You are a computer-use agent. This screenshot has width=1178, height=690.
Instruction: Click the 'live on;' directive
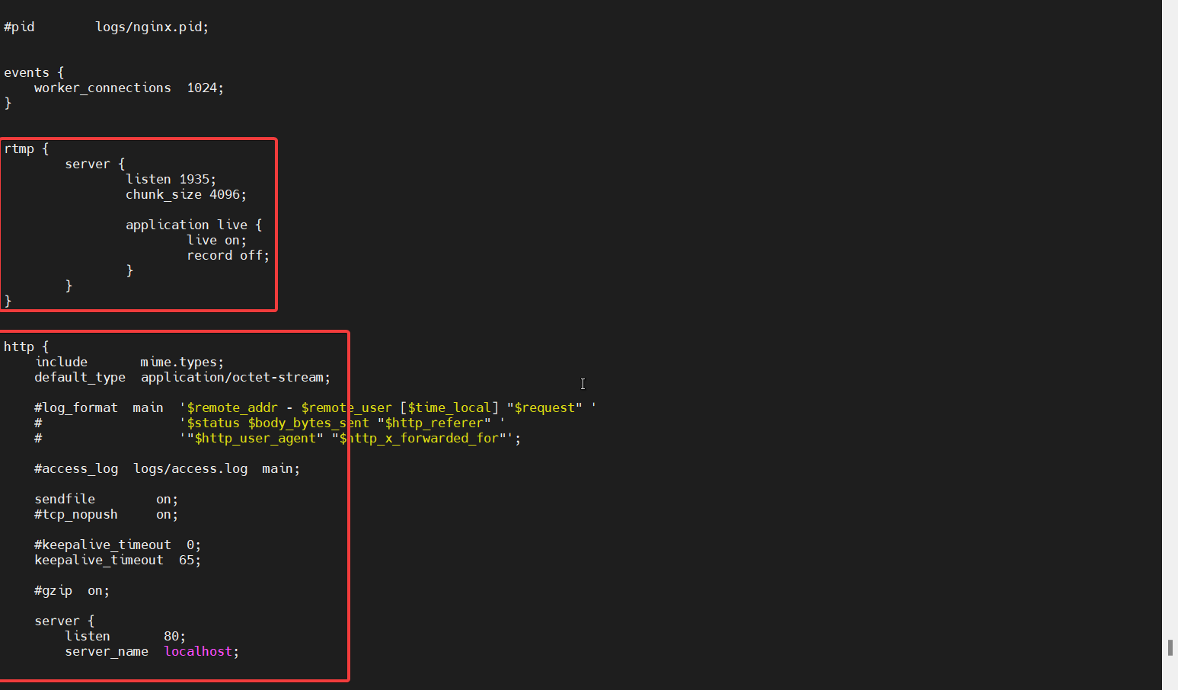pyautogui.click(x=216, y=240)
